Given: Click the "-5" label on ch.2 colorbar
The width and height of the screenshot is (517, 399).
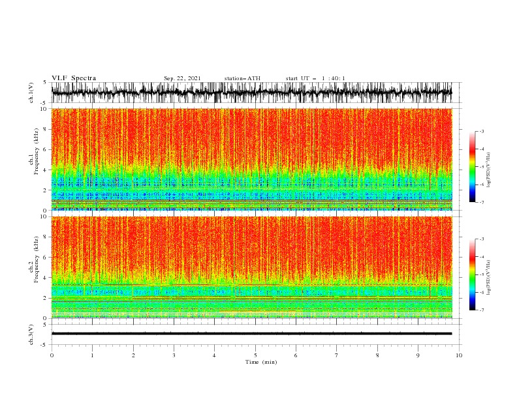Looking at the screenshot, I should coord(481,274).
